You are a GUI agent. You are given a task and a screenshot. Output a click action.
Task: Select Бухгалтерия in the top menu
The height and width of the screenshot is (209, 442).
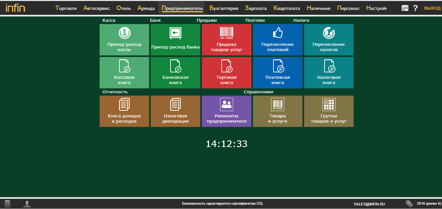pos(224,8)
